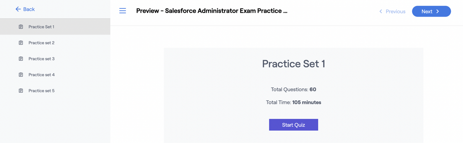
Task: Click the back arrow icon
Action: click(18, 9)
